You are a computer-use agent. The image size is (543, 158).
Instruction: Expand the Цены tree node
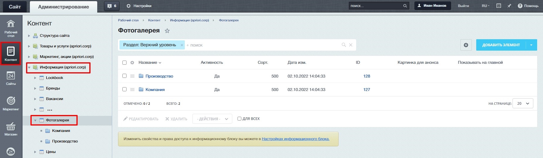coord(35,152)
